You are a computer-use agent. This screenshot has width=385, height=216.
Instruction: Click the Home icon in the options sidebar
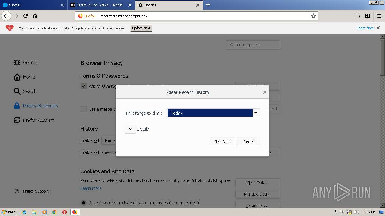tap(17, 77)
